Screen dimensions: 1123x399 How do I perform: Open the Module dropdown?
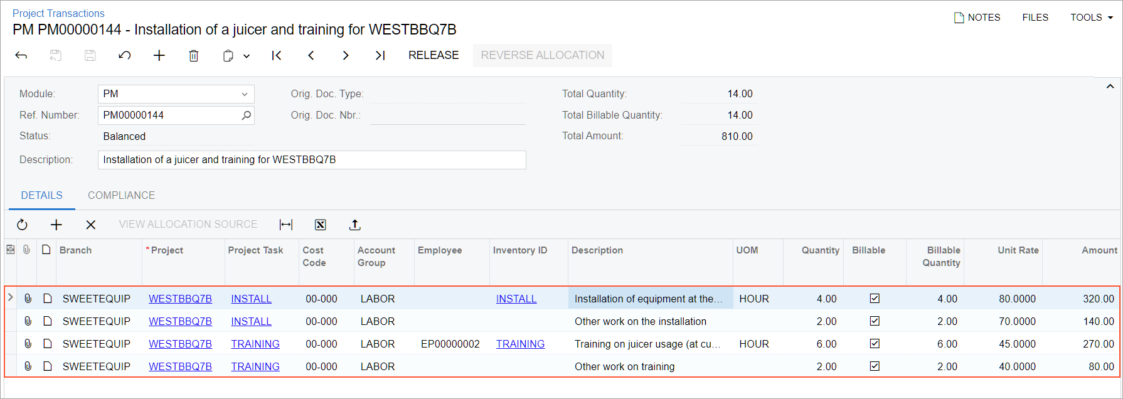point(244,94)
